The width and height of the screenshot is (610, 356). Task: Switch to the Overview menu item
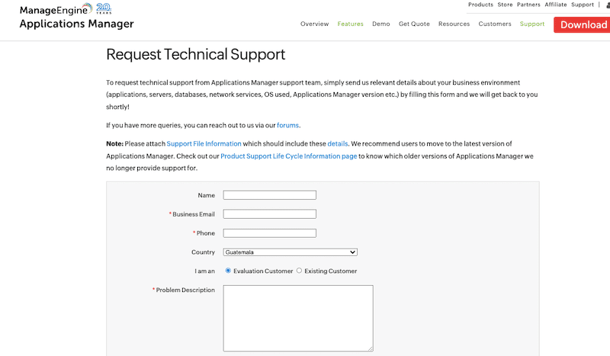click(314, 24)
